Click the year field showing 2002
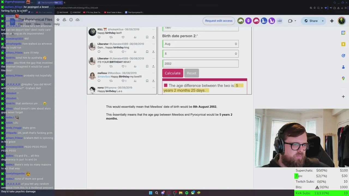Viewport: 349px width, 196px height. pos(200,63)
